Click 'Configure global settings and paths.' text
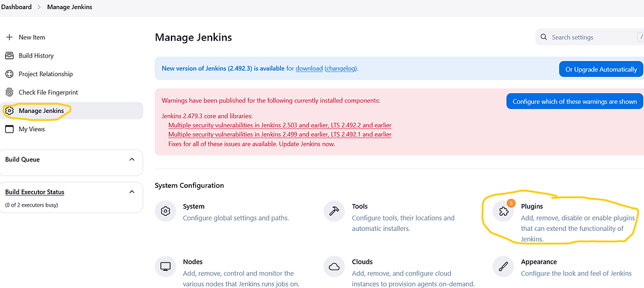 (x=236, y=218)
